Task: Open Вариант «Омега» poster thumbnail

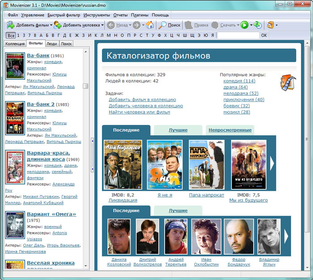Action: (x=15, y=225)
